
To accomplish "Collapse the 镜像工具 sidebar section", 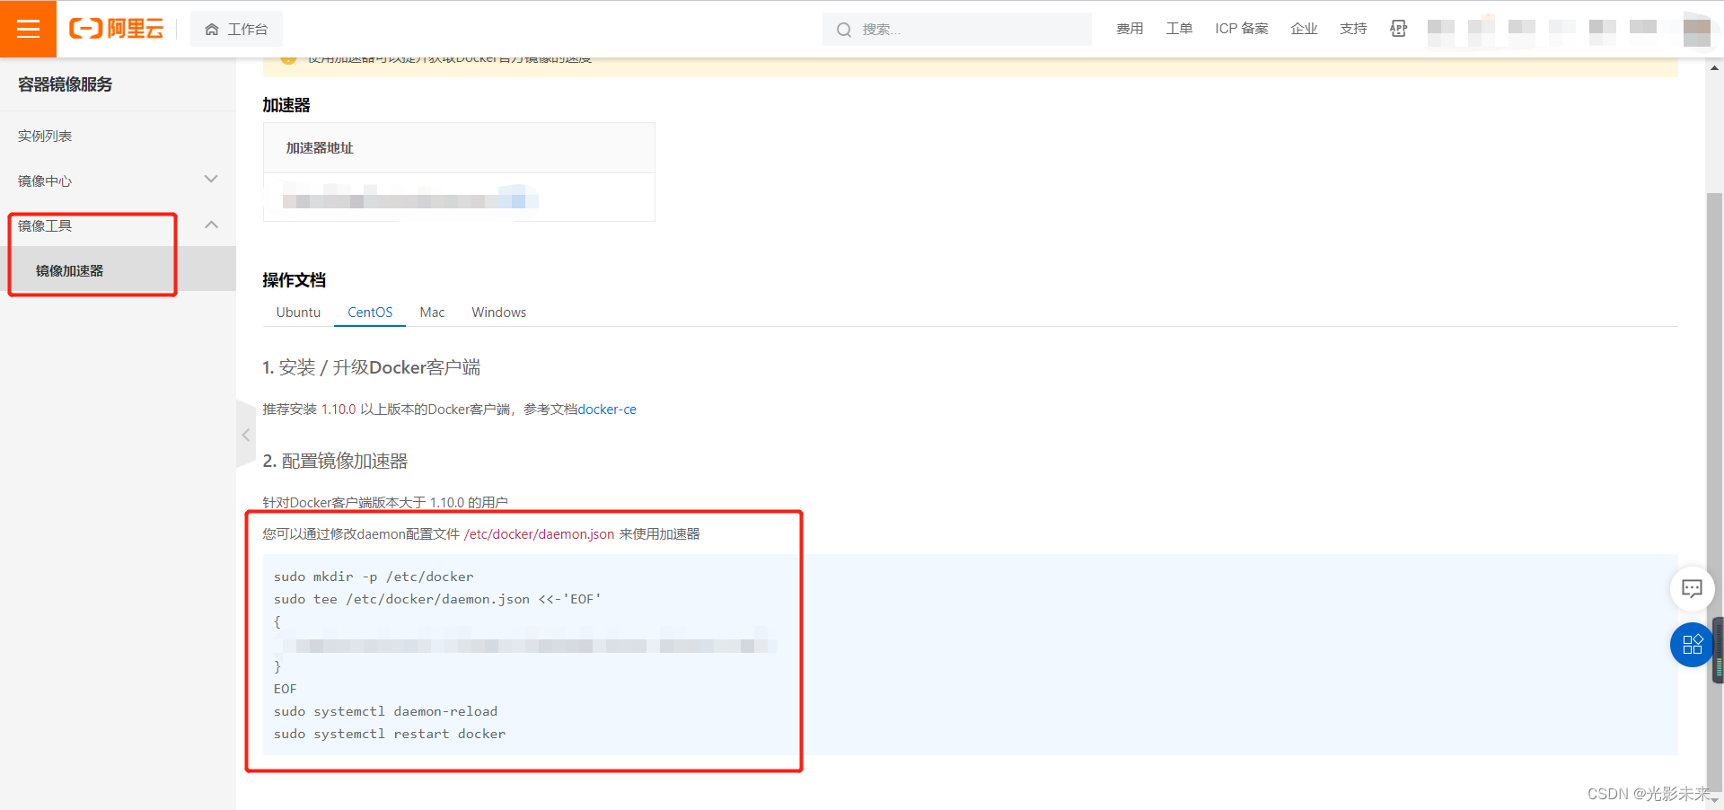I will pos(118,225).
